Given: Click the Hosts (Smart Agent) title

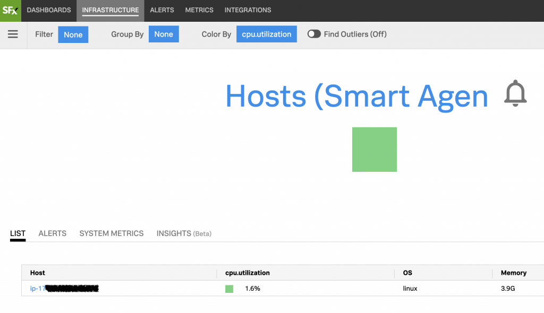Looking at the screenshot, I should pos(356,97).
